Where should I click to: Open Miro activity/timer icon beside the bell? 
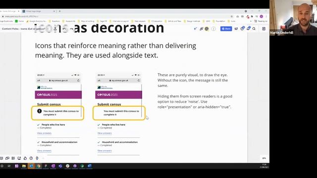tap(242, 29)
